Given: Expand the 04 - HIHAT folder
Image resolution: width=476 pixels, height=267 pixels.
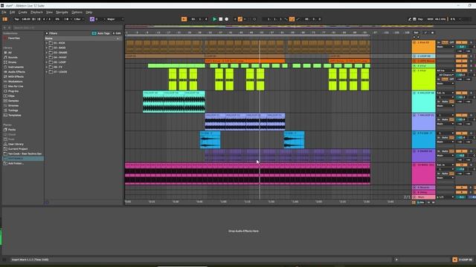Looking at the screenshot, I should tap(47, 57).
